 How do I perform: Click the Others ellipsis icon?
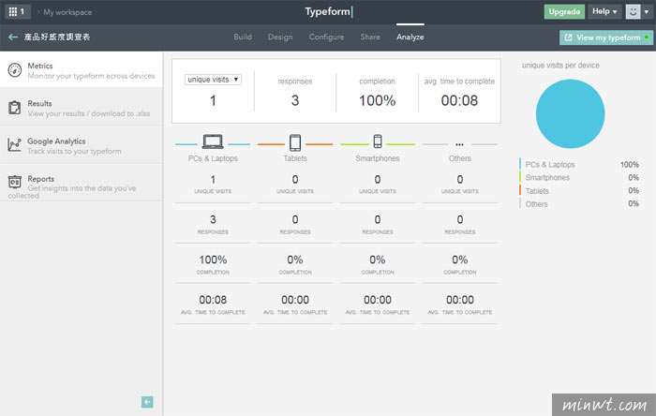point(459,144)
